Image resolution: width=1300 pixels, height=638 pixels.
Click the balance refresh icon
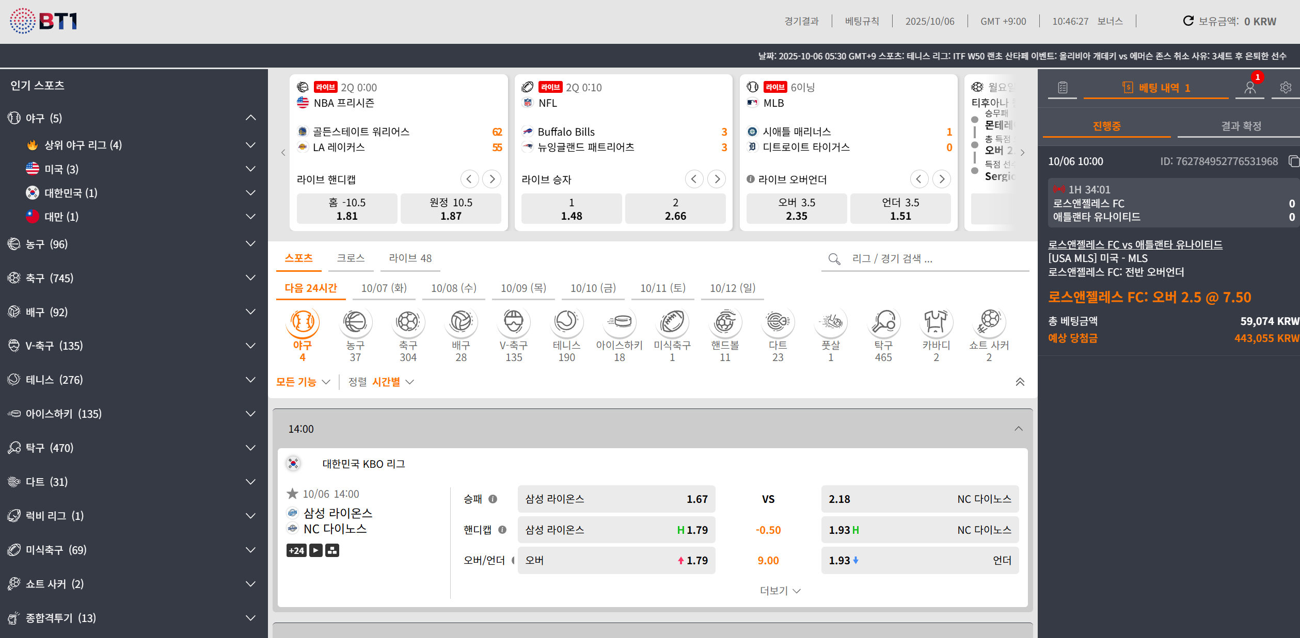[x=1188, y=21]
